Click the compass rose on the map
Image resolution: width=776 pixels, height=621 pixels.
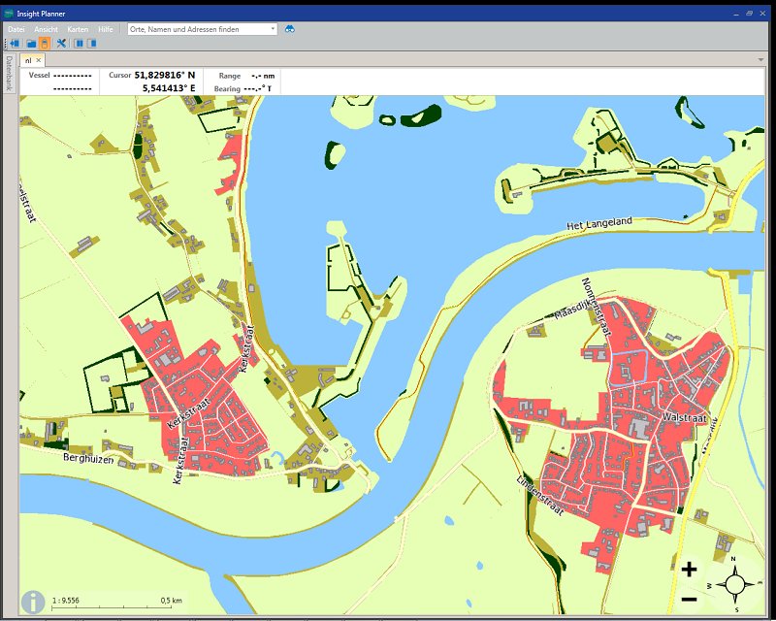coord(734,584)
